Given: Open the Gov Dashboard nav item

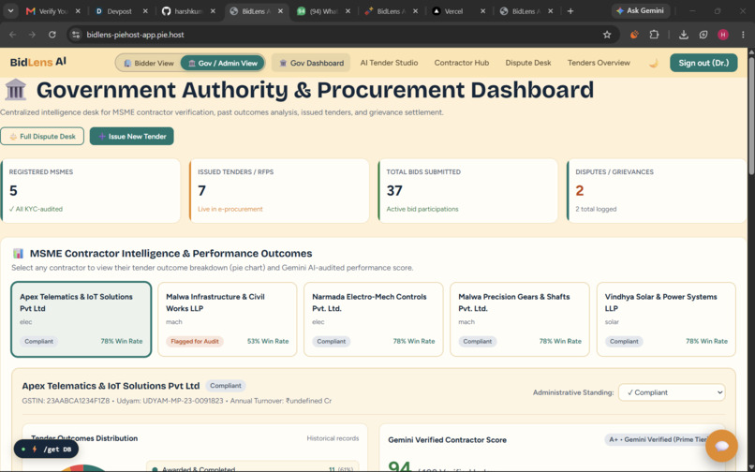Looking at the screenshot, I should pos(311,63).
